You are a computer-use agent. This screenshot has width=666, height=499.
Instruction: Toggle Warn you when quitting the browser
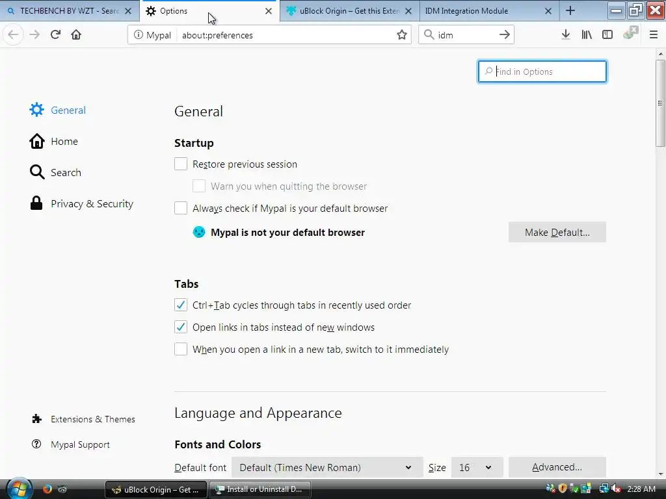point(199,186)
